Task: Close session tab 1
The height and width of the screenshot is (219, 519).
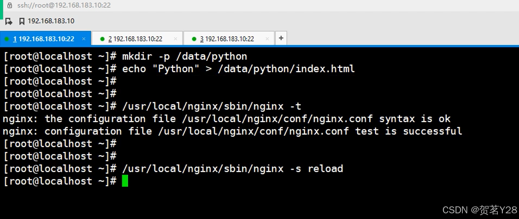Action: [84, 39]
